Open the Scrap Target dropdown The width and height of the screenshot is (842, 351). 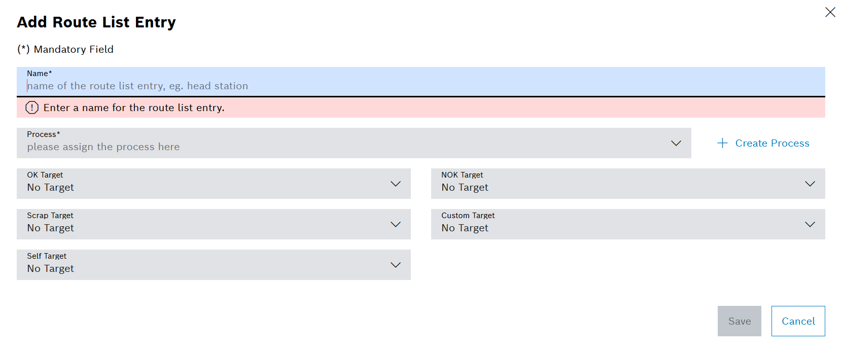pos(213,224)
